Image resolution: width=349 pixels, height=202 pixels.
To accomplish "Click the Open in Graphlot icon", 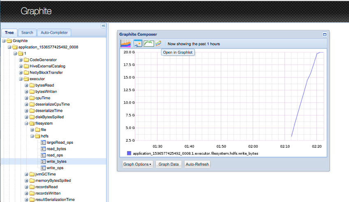I will (x=158, y=44).
